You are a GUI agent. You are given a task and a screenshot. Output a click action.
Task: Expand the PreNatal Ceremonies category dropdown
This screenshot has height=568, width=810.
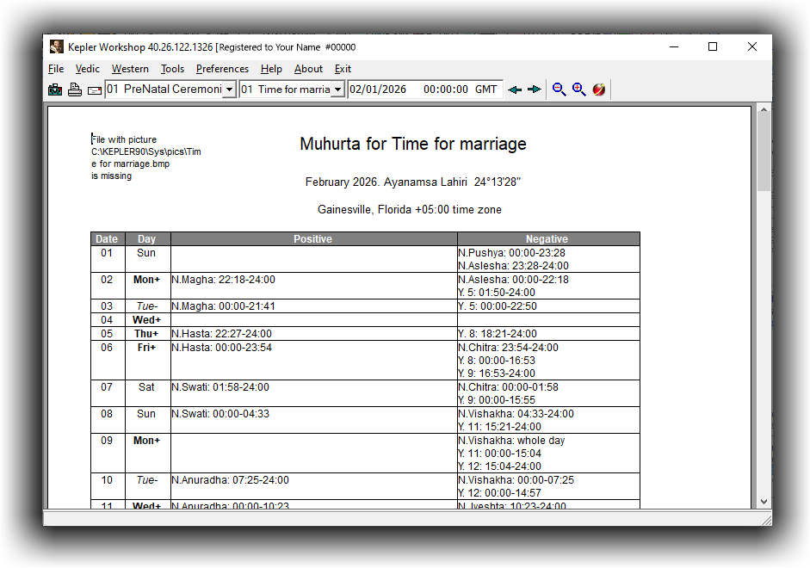tap(228, 90)
